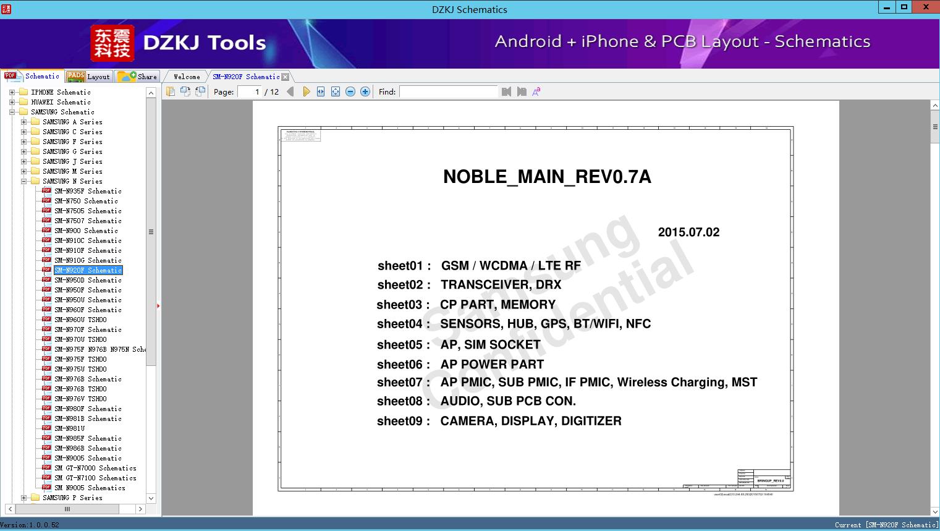Image resolution: width=940 pixels, height=531 pixels.
Task: Click the PDF icon beside SM-N900 Schematic
Action: [x=46, y=230]
